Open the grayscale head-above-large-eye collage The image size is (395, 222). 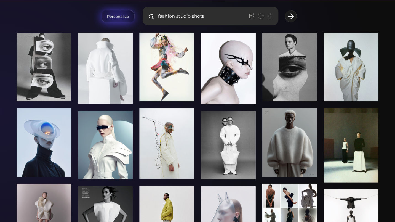[290, 67]
